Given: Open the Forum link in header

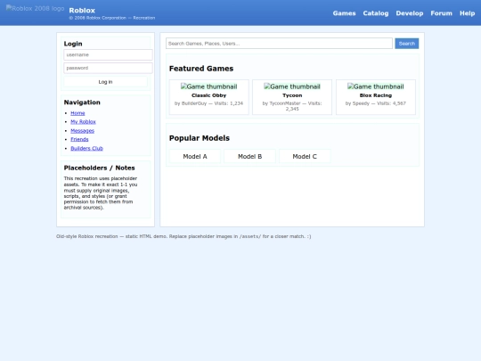Looking at the screenshot, I should coord(441,13).
